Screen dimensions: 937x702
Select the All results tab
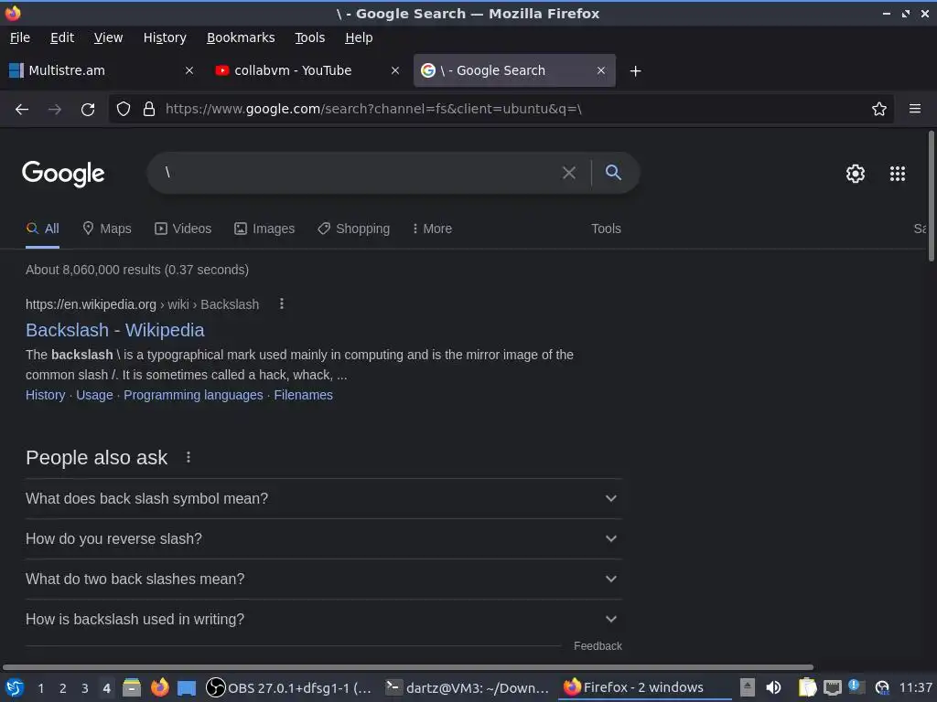[x=42, y=229]
